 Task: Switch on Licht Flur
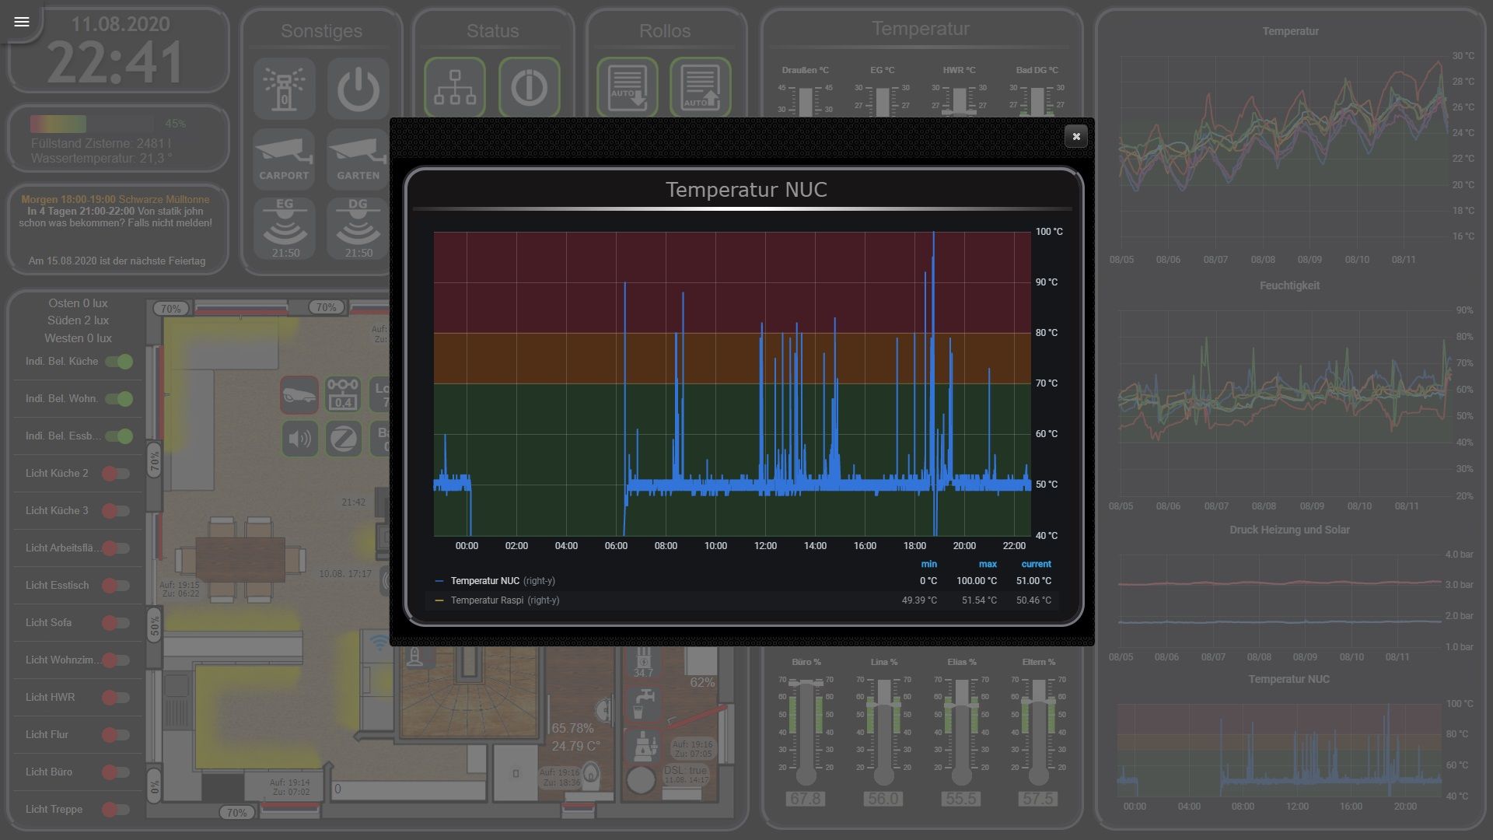pyautogui.click(x=116, y=735)
